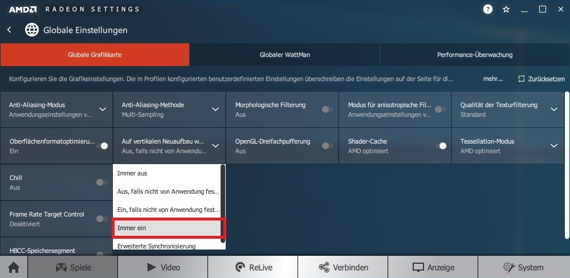Select Erweiterte Synchronisierung option

tap(167, 246)
